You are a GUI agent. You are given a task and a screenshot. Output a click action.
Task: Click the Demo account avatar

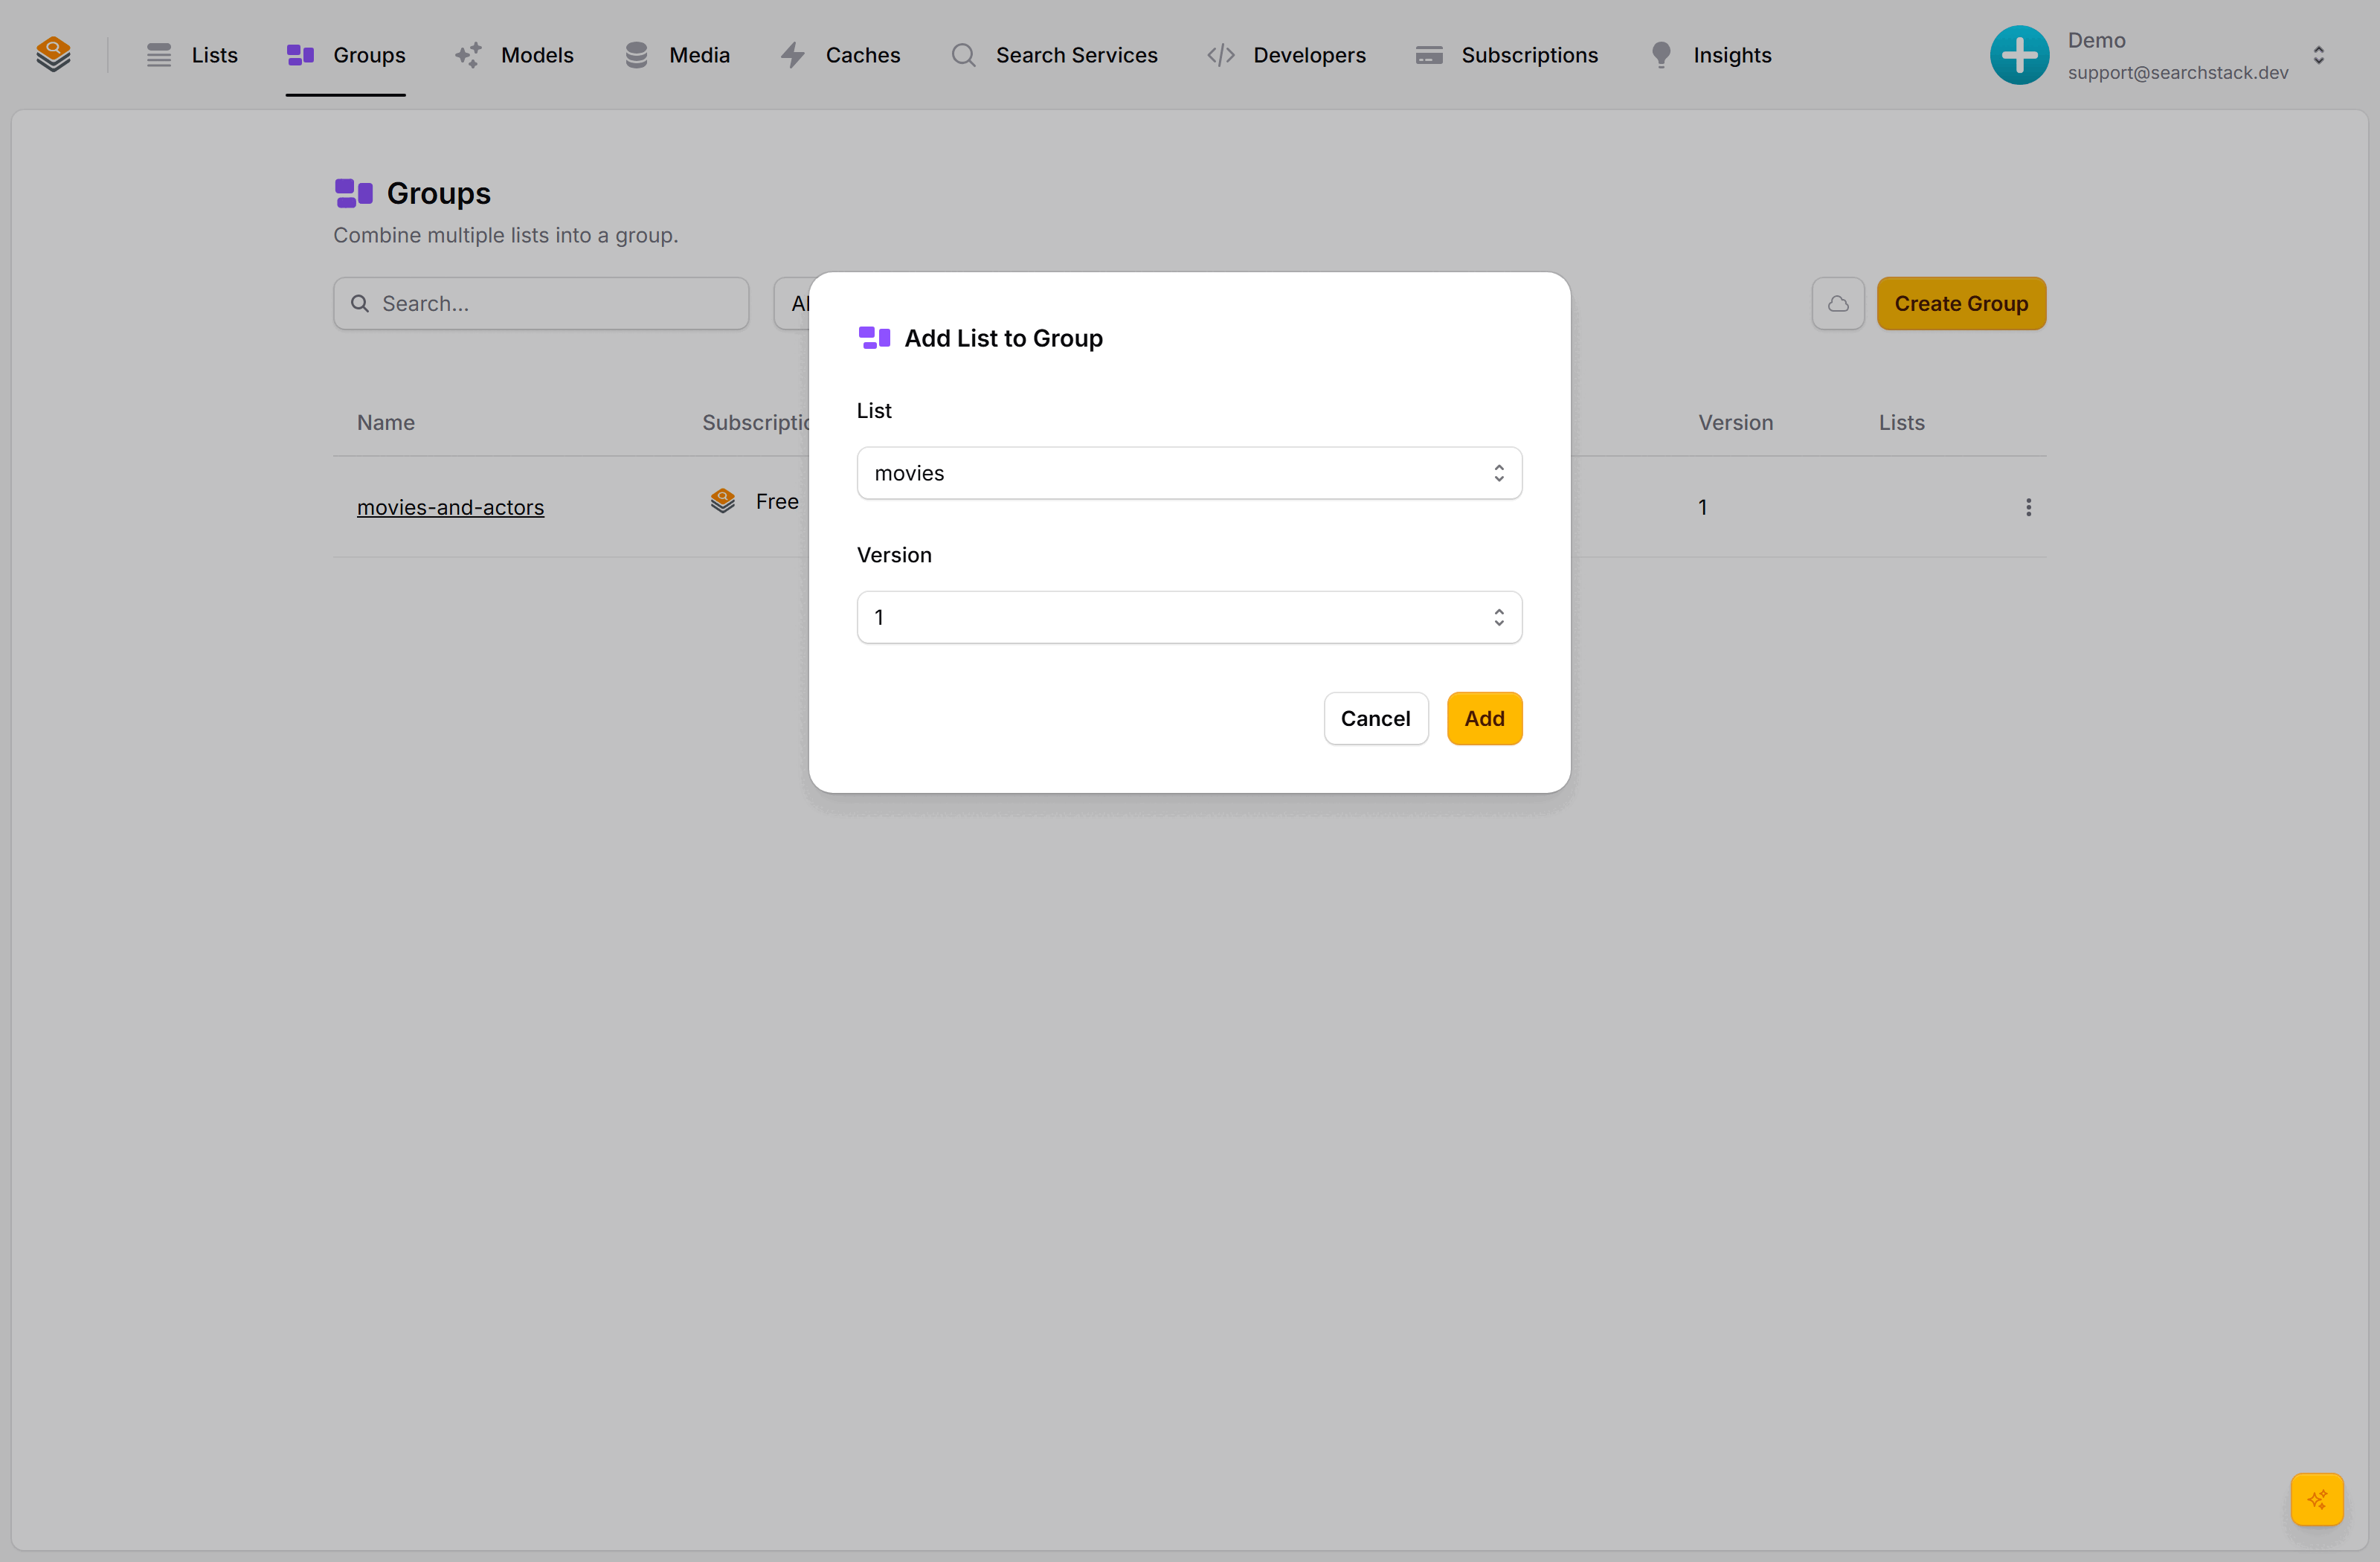pos(2019,55)
